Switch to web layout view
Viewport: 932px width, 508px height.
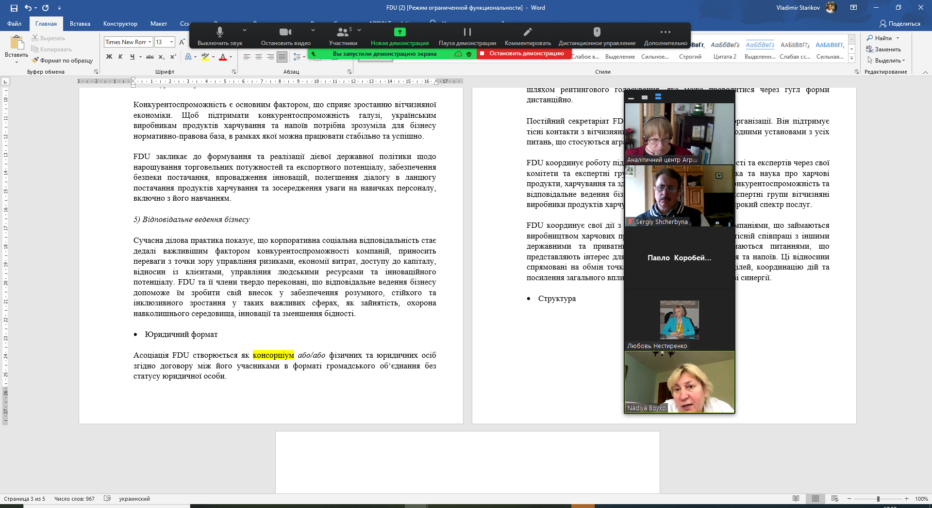pos(835,498)
